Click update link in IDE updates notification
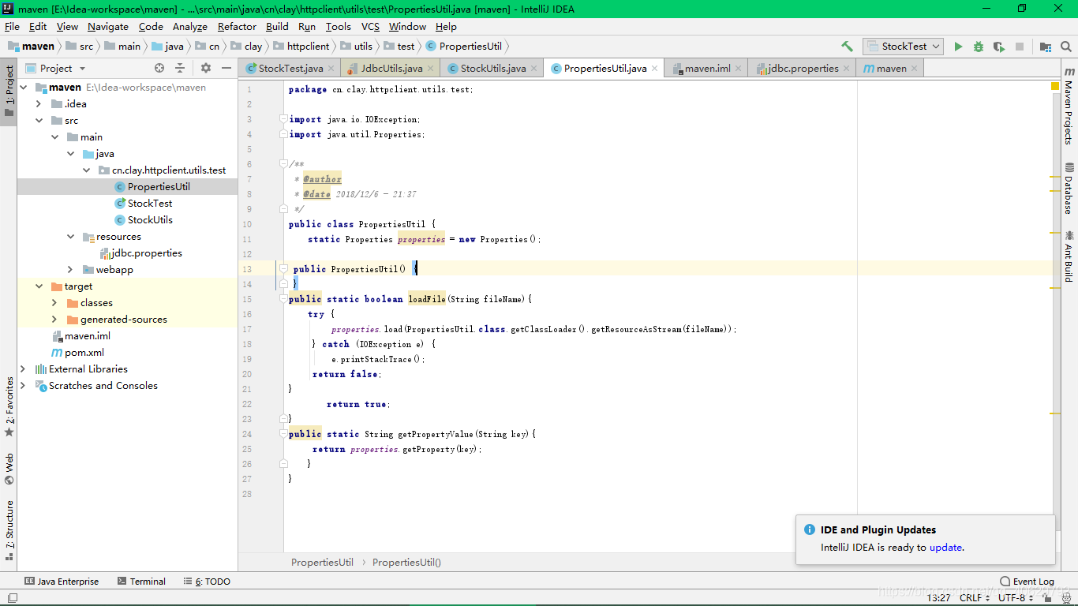 (x=945, y=547)
